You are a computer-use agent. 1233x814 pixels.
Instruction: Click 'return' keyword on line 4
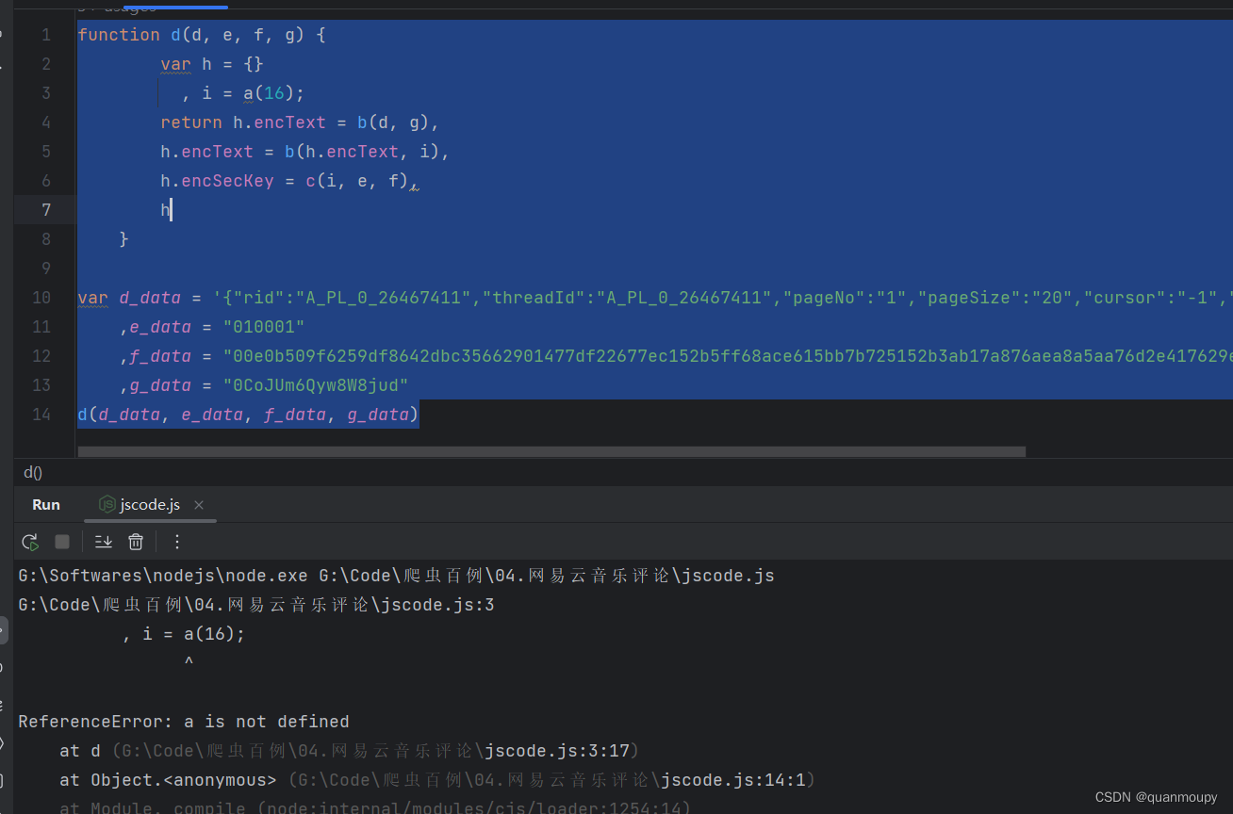click(x=191, y=122)
